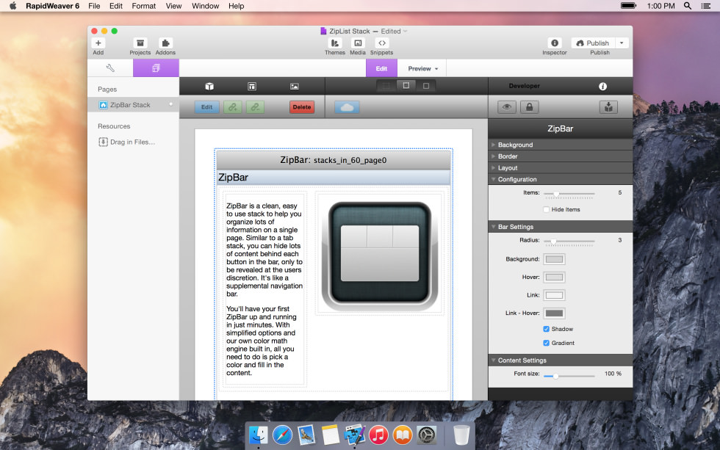Expand the Layout section

click(x=560, y=168)
